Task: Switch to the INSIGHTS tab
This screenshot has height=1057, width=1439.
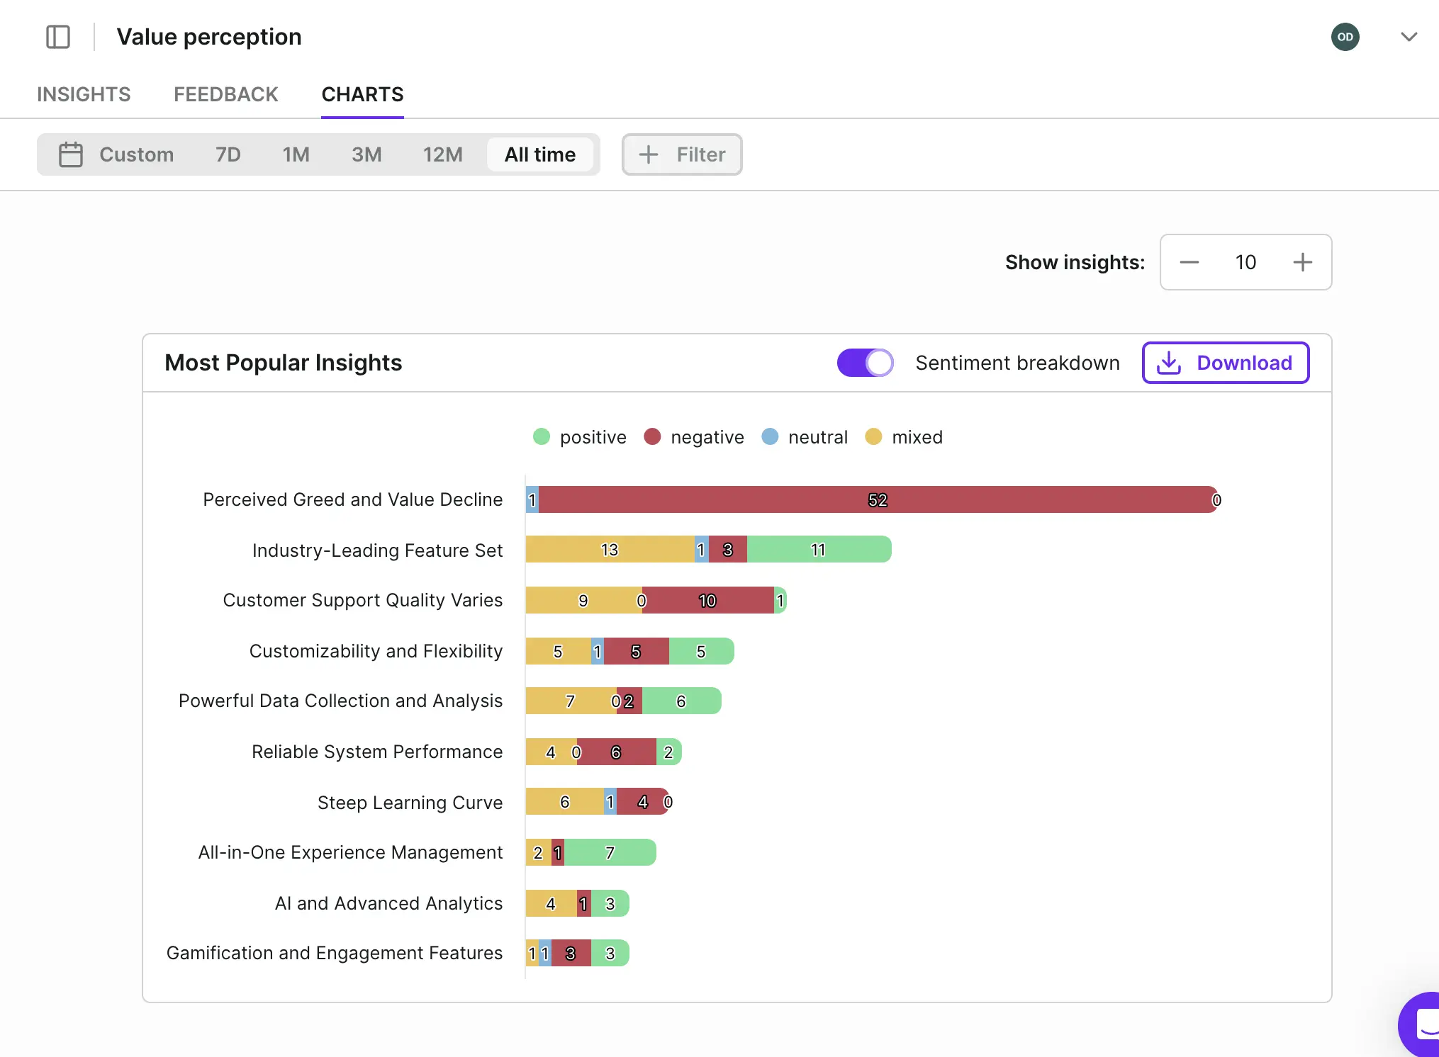Action: tap(84, 94)
